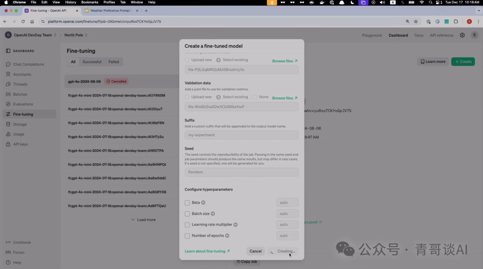Click the Suffix input field
This screenshot has height=269, width=483.
click(241, 135)
